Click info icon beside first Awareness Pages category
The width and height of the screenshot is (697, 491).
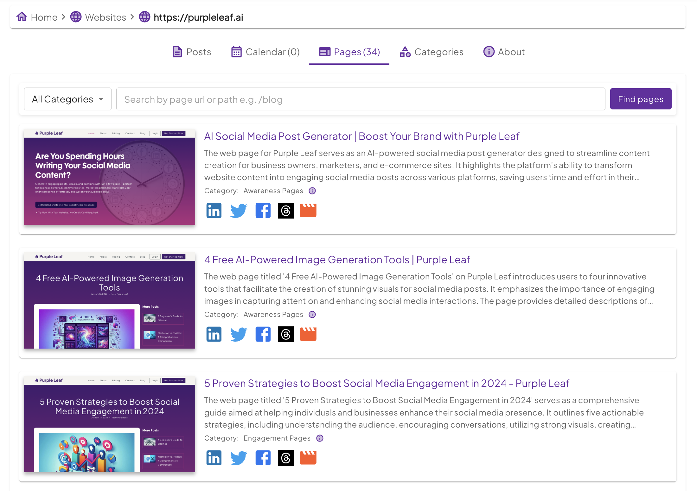click(312, 191)
